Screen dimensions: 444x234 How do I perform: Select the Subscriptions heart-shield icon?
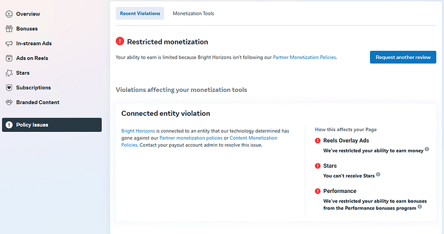(x=9, y=87)
